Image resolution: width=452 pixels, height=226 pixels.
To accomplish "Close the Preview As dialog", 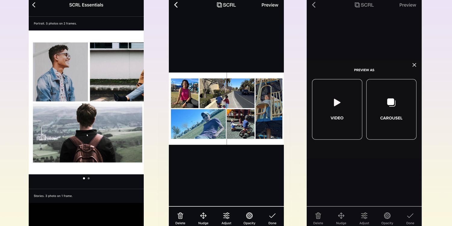I will [x=414, y=65].
